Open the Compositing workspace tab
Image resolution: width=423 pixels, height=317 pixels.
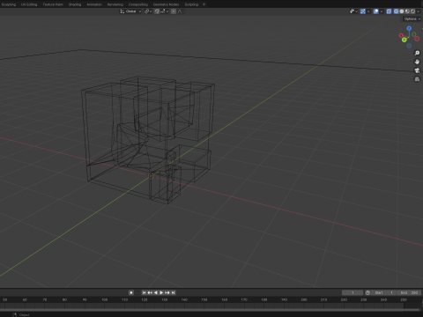pos(138,4)
